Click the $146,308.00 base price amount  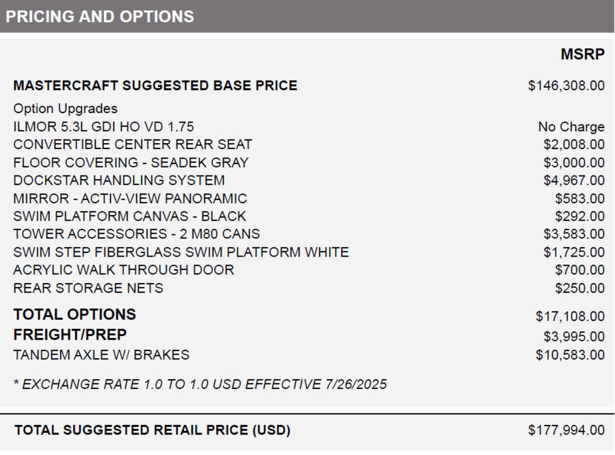click(566, 86)
